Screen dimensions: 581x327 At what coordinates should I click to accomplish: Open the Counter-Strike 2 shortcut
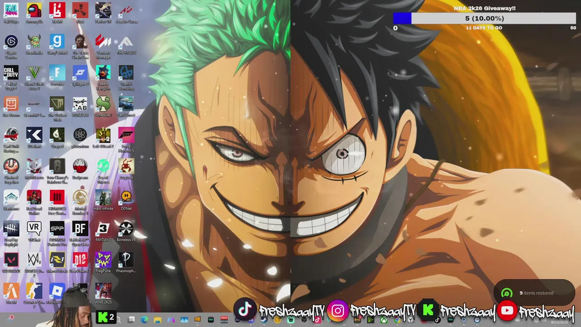[34, 296]
